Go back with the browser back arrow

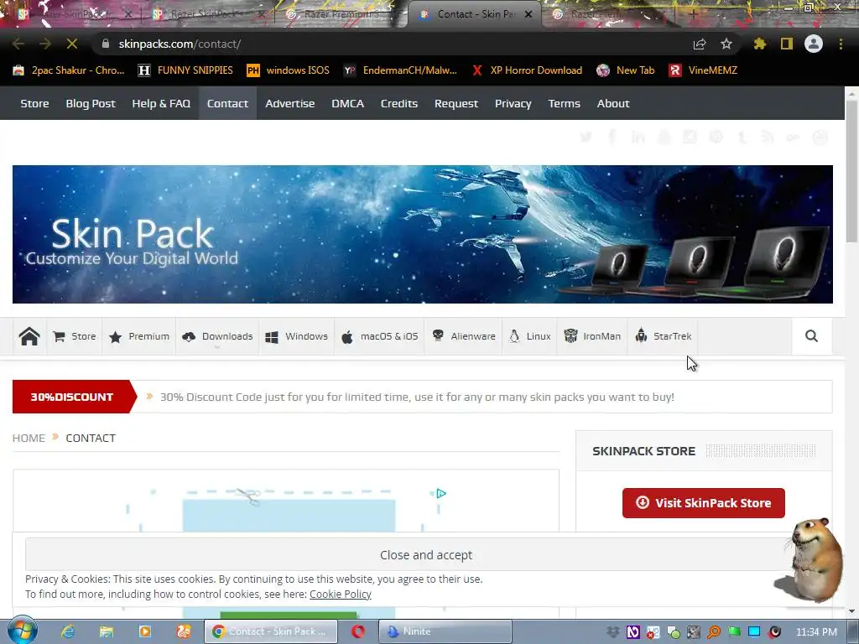pos(18,44)
